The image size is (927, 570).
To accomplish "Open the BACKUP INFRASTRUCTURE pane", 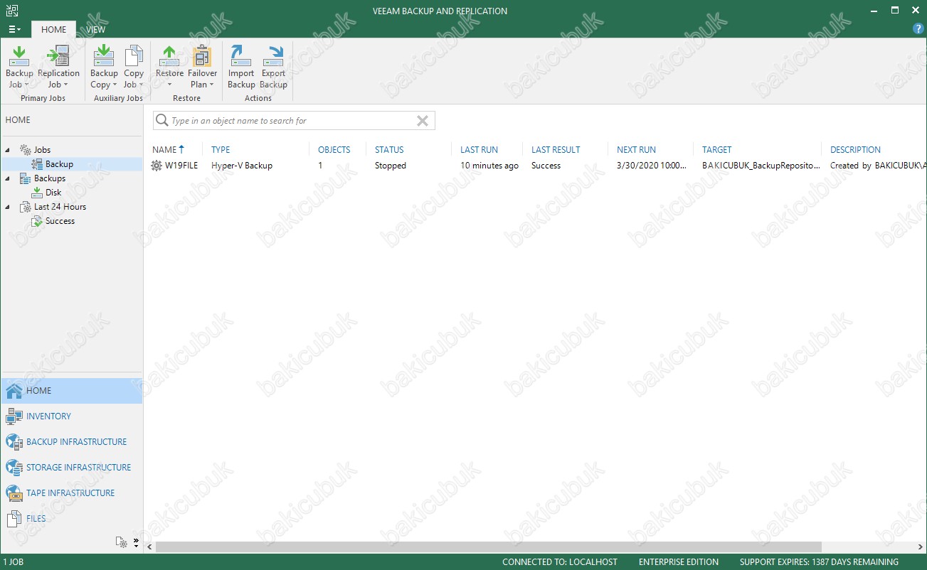I will point(72,442).
